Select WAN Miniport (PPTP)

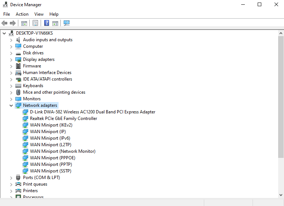click(51, 164)
